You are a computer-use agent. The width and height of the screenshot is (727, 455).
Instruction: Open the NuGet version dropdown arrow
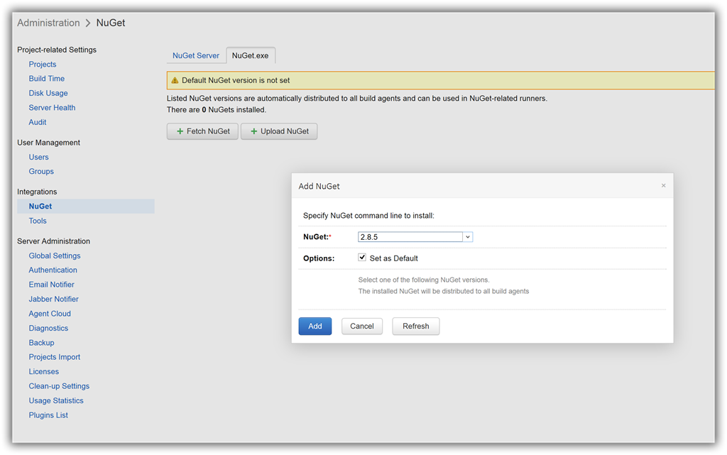pyautogui.click(x=468, y=237)
